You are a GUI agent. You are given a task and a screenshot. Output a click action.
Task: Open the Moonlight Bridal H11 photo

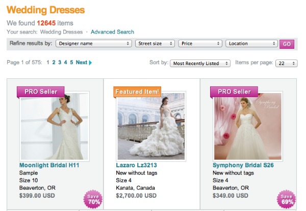click(55, 126)
